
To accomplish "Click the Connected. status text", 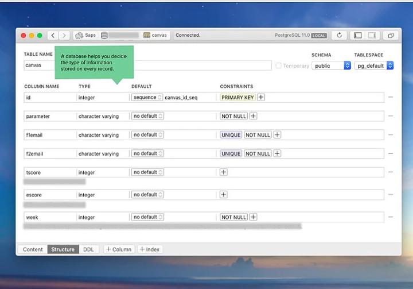I will pyautogui.click(x=188, y=35).
